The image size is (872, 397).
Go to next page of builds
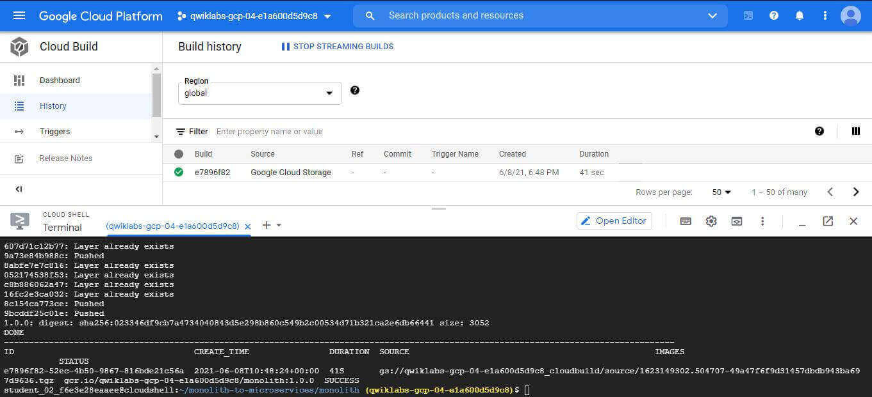pos(856,192)
